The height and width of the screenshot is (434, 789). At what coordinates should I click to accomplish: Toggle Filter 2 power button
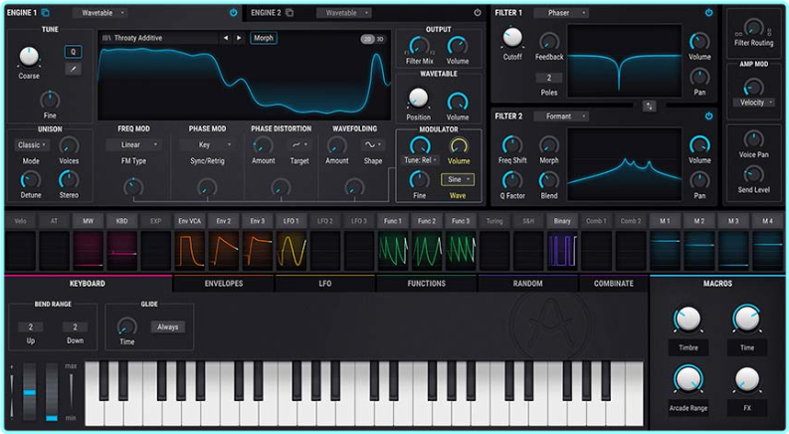point(708,115)
